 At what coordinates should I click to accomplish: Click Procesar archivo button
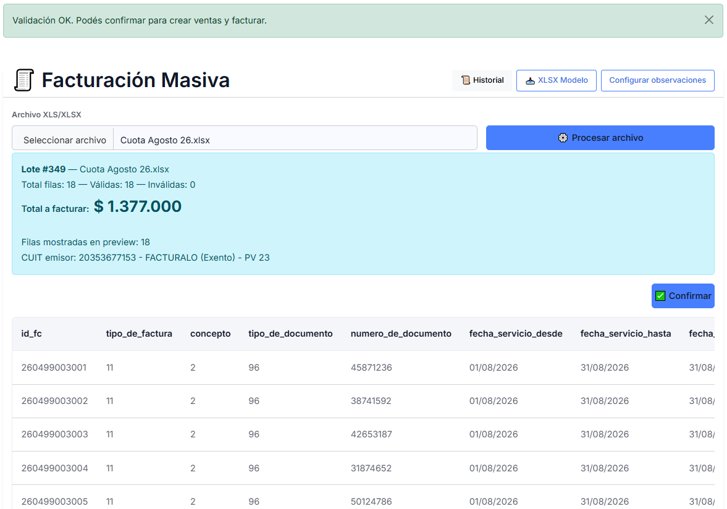coord(600,138)
